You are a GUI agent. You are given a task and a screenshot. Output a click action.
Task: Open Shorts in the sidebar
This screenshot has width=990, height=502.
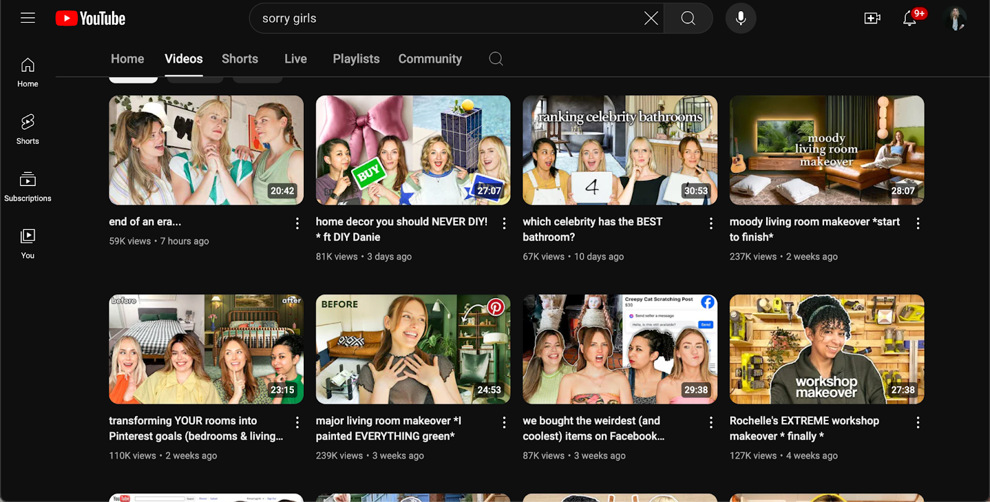point(28,130)
